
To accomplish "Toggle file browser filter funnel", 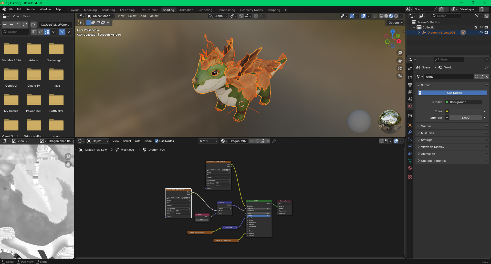I will click(62, 32).
